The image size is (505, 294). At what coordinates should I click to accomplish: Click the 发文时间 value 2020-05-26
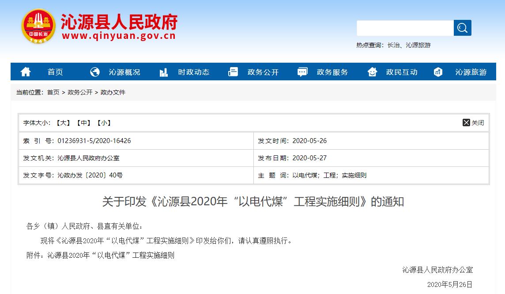pos(309,141)
